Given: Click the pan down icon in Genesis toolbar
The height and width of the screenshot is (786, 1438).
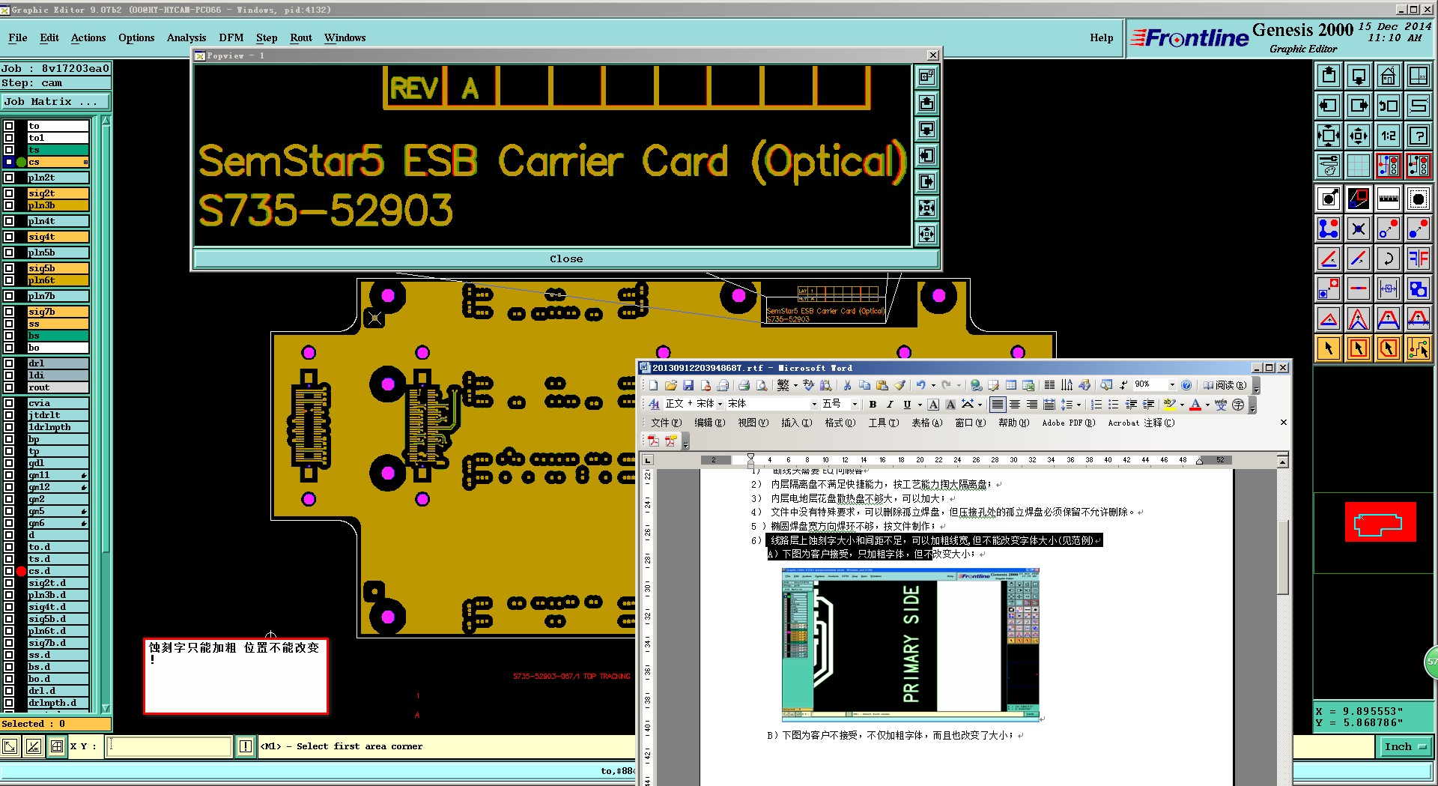Looking at the screenshot, I should tap(1359, 76).
